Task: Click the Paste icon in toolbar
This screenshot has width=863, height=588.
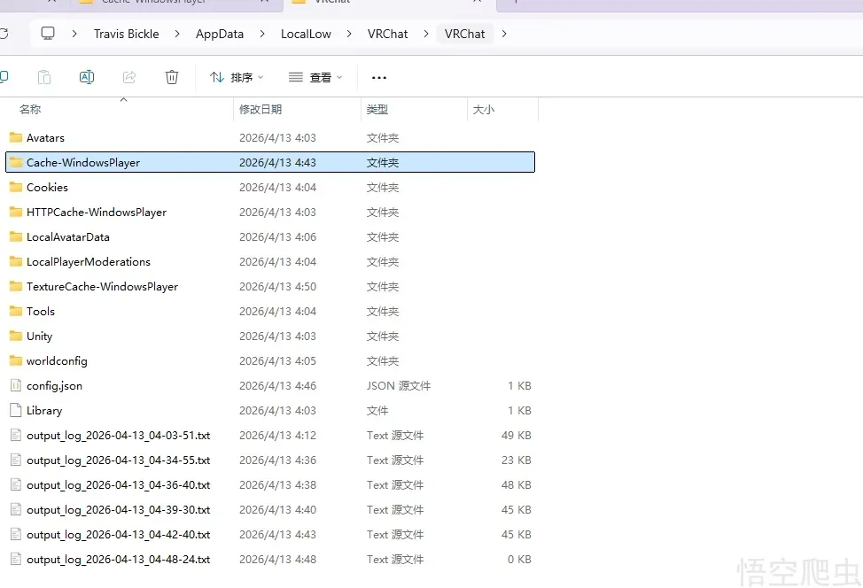Action: coord(44,77)
